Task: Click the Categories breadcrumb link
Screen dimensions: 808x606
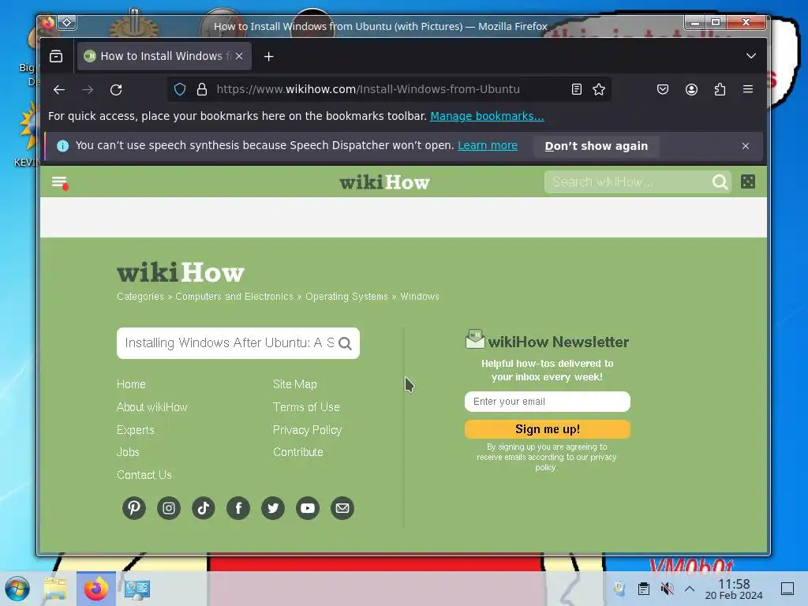Action: (x=140, y=297)
